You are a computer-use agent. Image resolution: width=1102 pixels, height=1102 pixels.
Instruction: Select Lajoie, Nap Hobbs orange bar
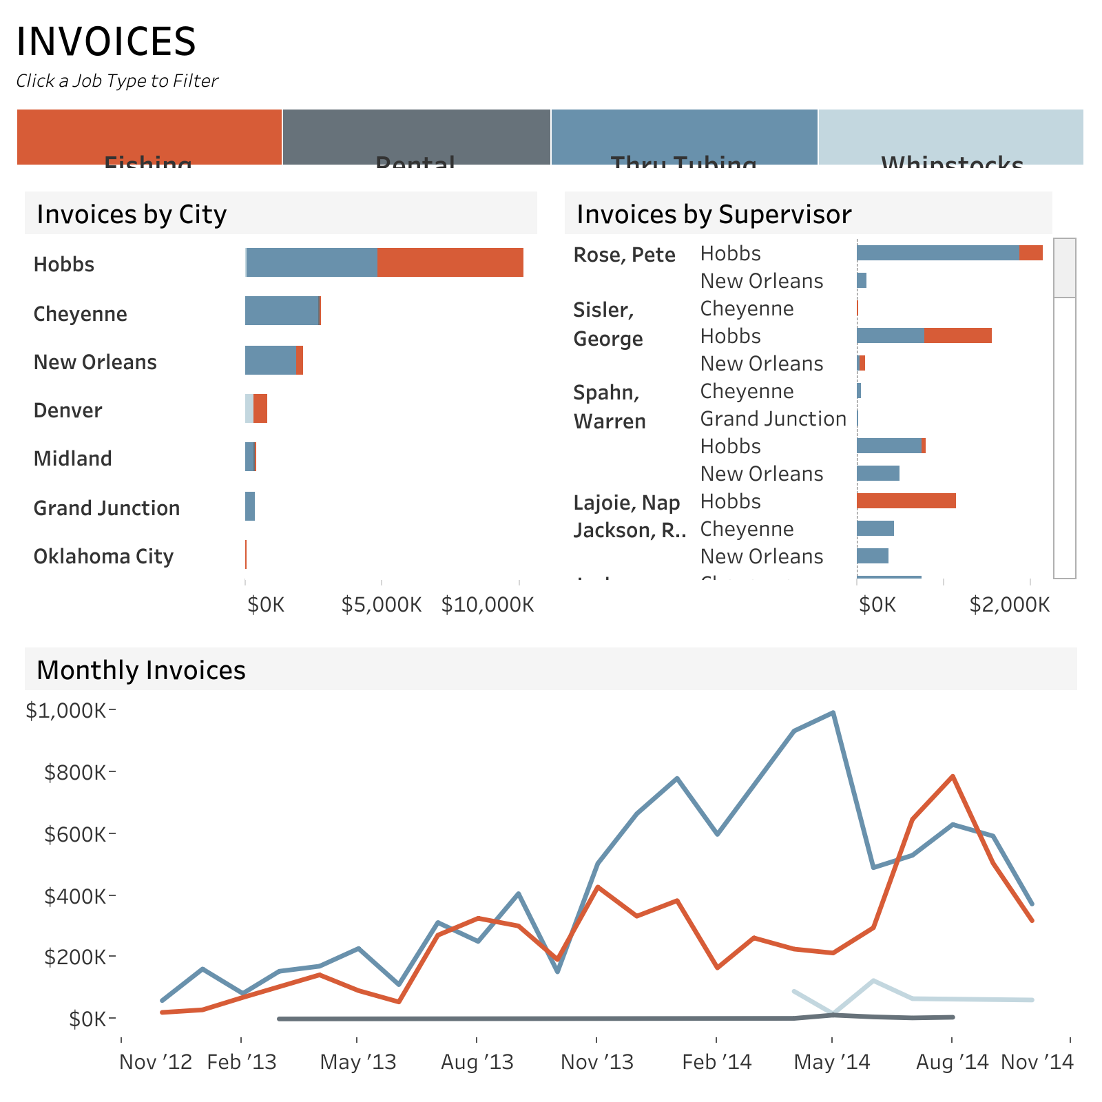tap(906, 501)
